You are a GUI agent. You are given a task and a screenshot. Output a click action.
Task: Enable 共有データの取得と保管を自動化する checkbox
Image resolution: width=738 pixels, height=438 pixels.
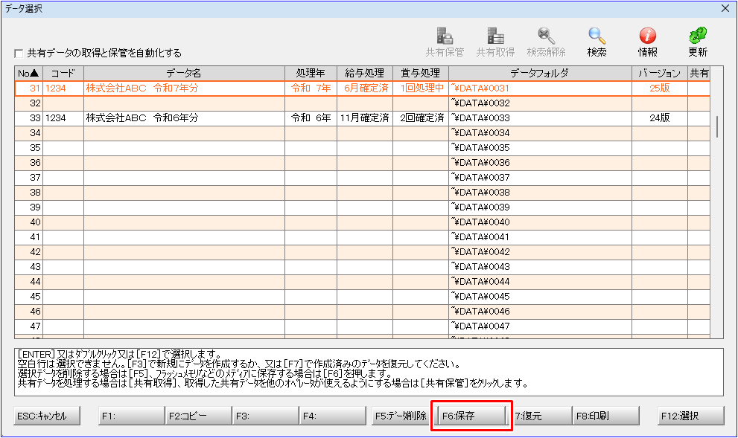coord(19,54)
